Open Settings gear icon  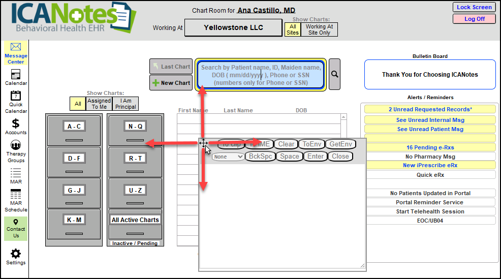coord(16,254)
